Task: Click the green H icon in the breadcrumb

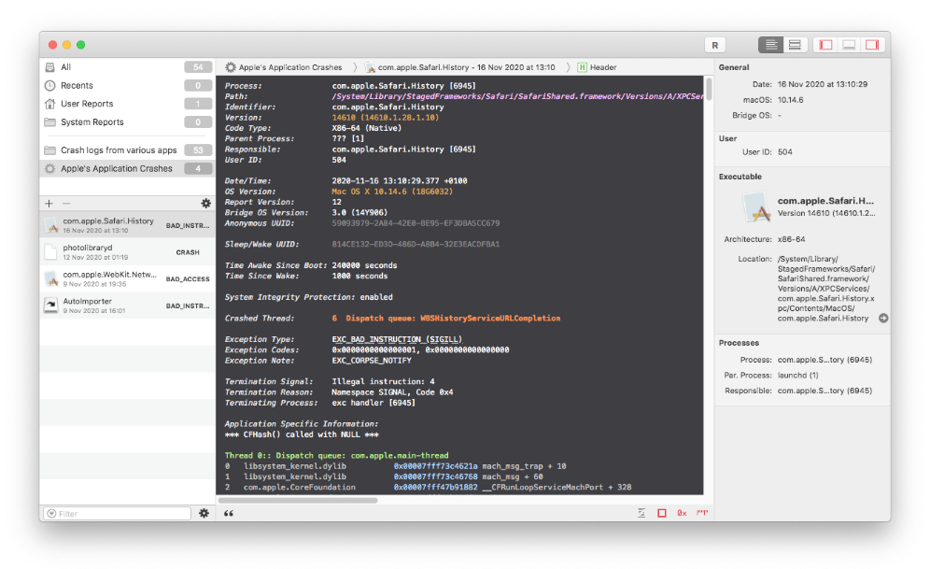Action: pyautogui.click(x=582, y=67)
